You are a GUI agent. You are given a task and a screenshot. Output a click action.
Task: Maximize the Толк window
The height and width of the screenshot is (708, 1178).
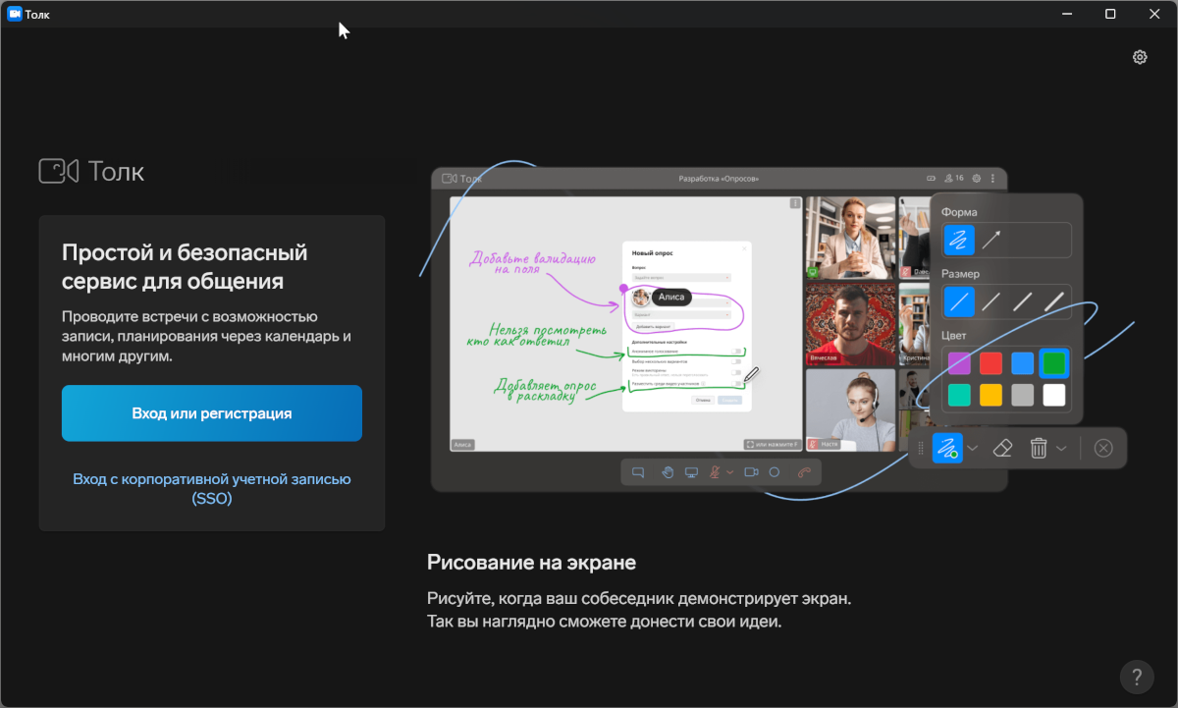[1110, 14]
